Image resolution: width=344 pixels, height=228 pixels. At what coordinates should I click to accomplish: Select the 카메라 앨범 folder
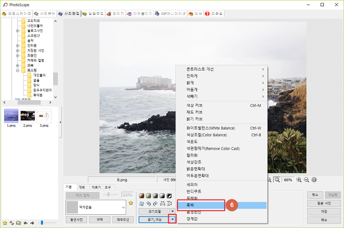(36, 60)
